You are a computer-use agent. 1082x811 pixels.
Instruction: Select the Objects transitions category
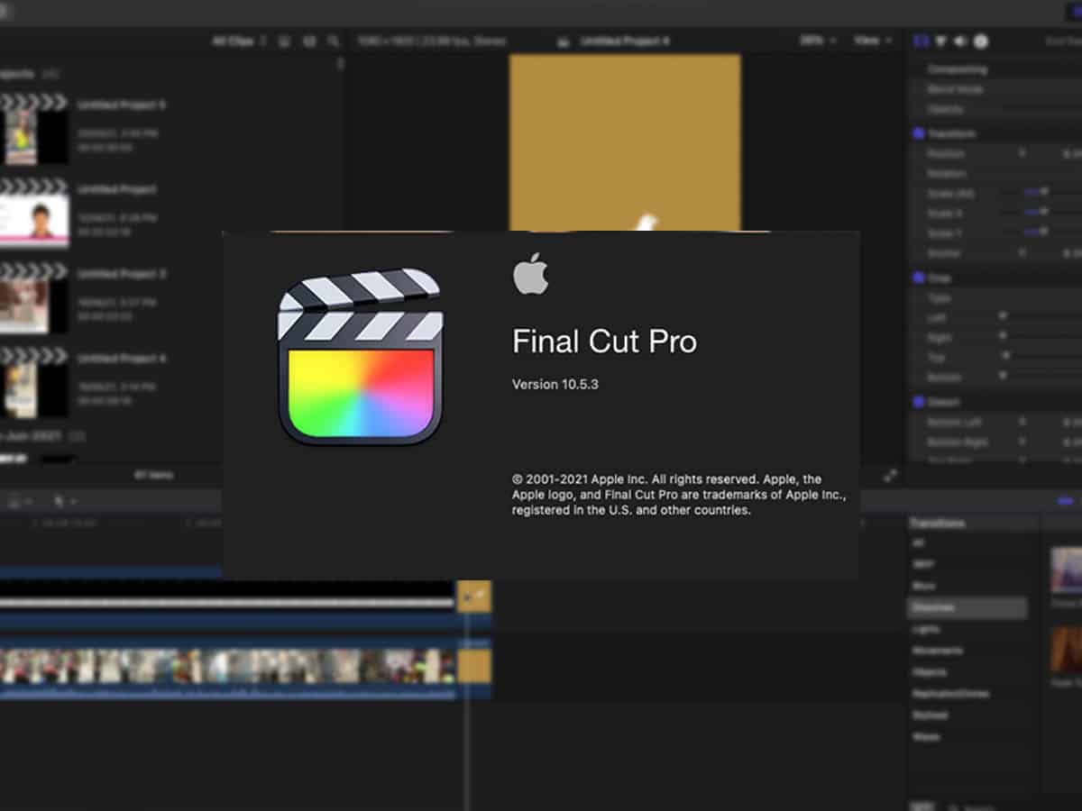click(930, 672)
